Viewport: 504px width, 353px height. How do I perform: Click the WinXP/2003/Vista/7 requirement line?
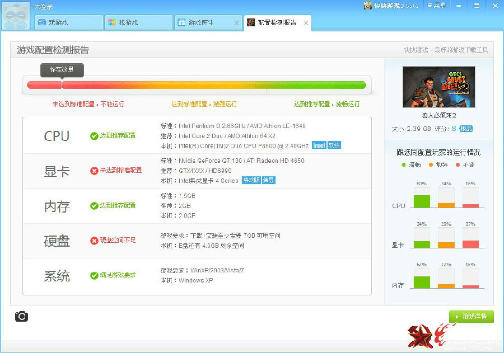point(202,270)
